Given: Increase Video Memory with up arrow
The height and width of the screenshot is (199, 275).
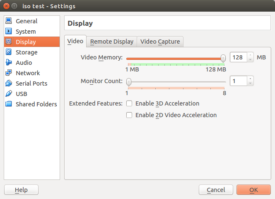Looking at the screenshot, I should click(250, 55).
